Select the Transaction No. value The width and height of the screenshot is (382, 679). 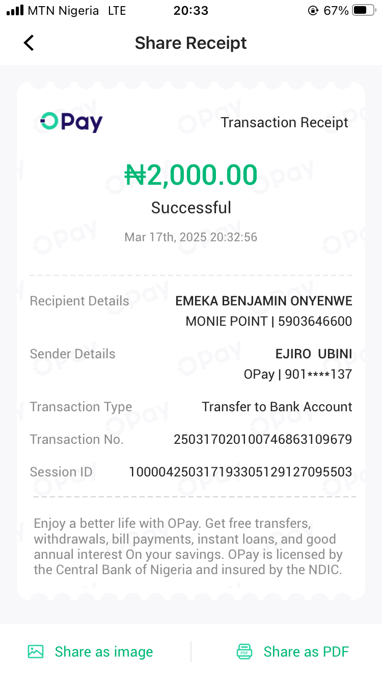(263, 439)
